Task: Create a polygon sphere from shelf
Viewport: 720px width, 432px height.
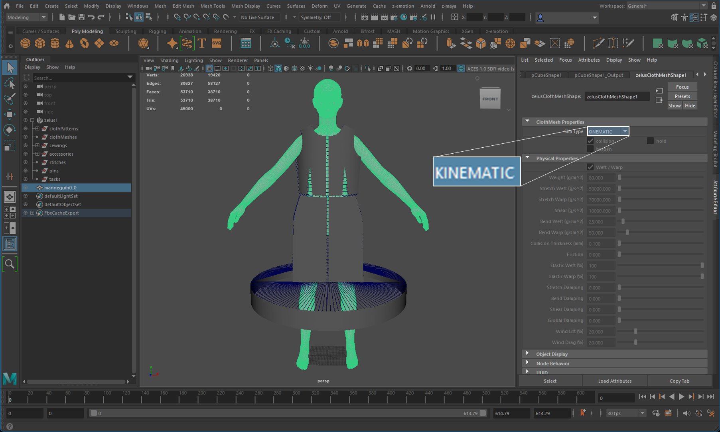Action: tap(25, 43)
